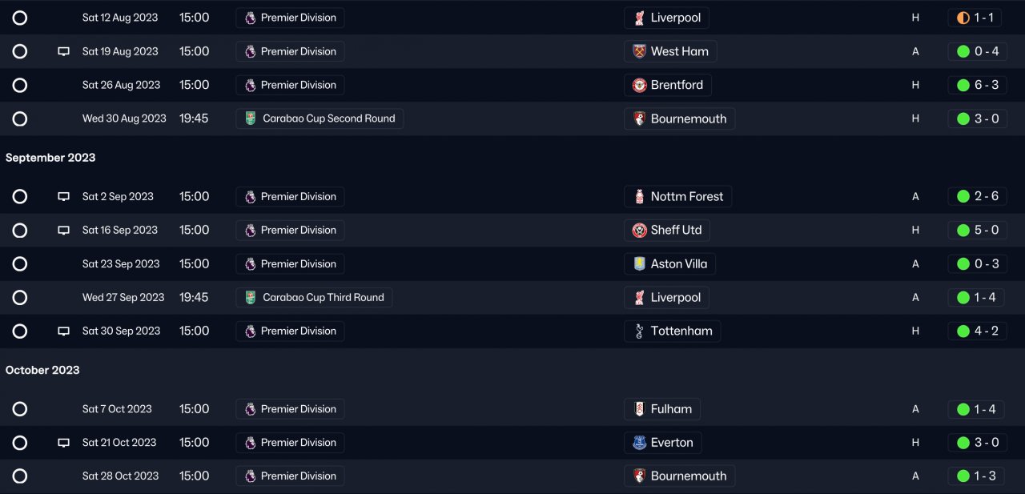1025x494 pixels.
Task: Click the Carabao Cup Second Round trophy icon
Action: coord(250,118)
